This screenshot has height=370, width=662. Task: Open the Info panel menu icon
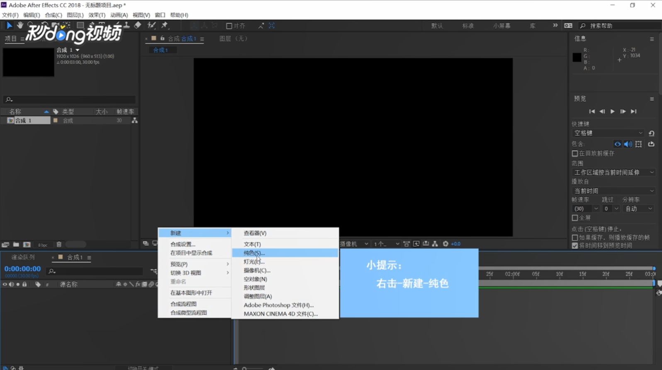pyautogui.click(x=652, y=39)
